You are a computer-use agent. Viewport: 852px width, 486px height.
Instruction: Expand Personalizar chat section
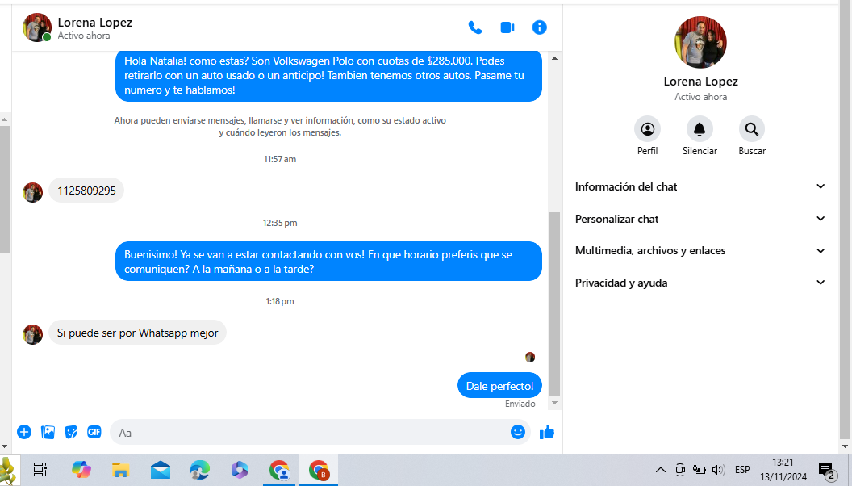tap(700, 219)
